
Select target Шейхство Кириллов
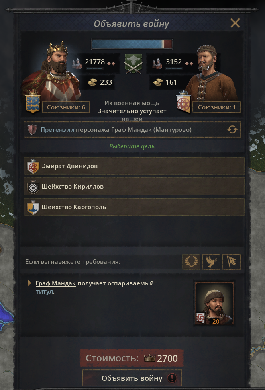(x=134, y=186)
